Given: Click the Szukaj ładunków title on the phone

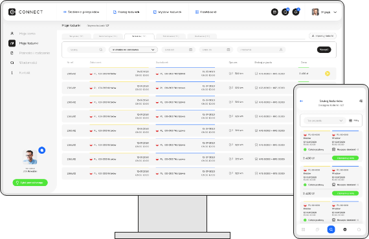Looking at the screenshot, I should click(x=331, y=101).
